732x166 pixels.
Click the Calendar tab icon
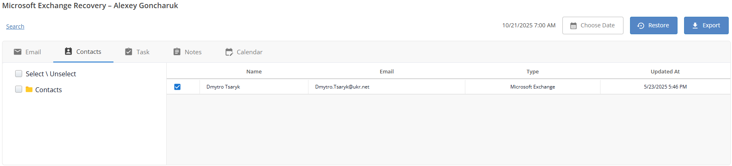(x=229, y=52)
